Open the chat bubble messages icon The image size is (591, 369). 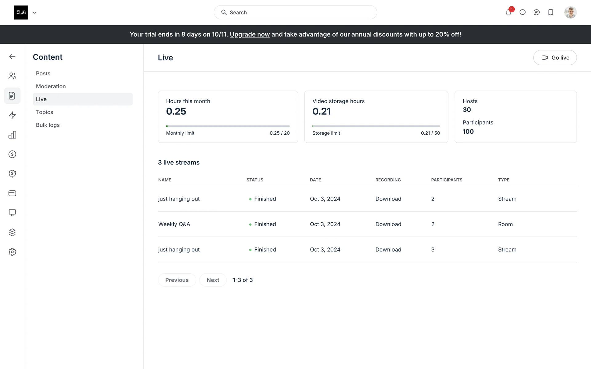(522, 12)
